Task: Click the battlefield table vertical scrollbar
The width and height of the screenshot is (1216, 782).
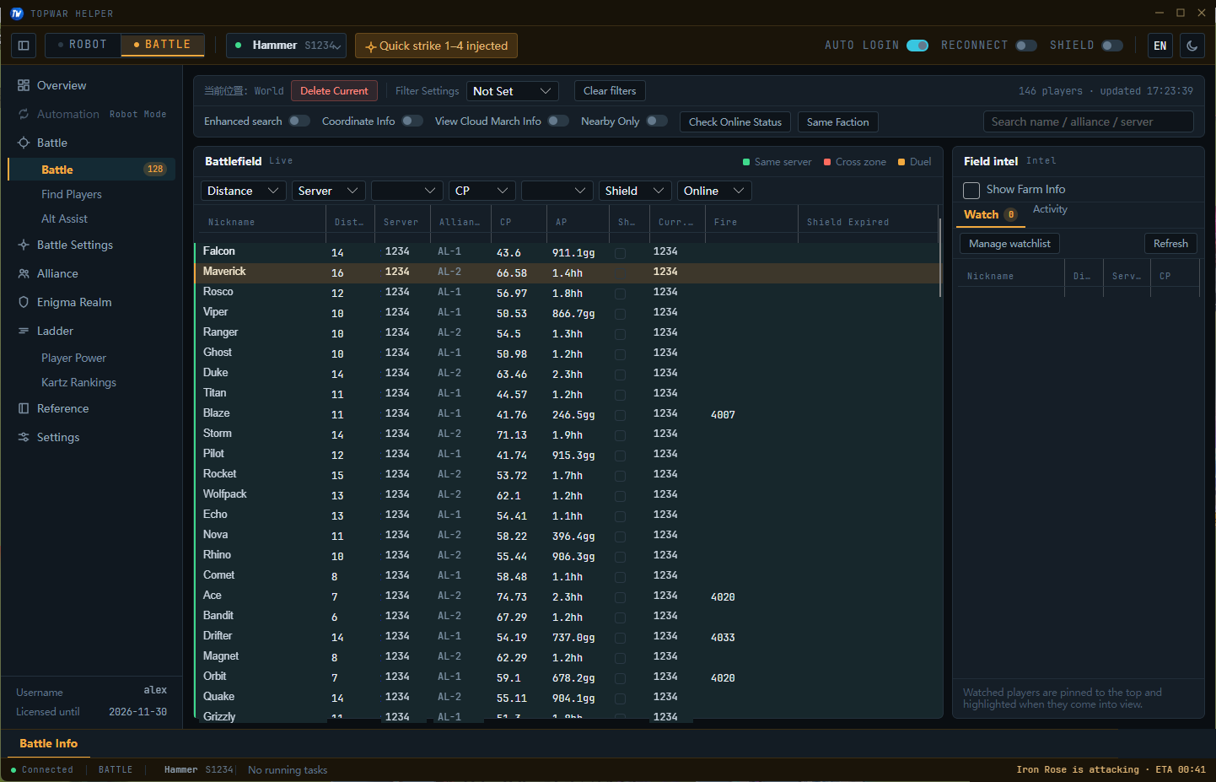Action: (939, 258)
